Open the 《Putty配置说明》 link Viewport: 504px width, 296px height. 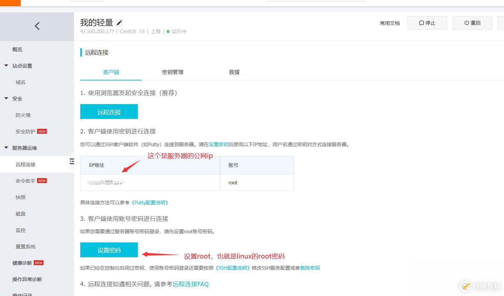pyautogui.click(x=150, y=202)
